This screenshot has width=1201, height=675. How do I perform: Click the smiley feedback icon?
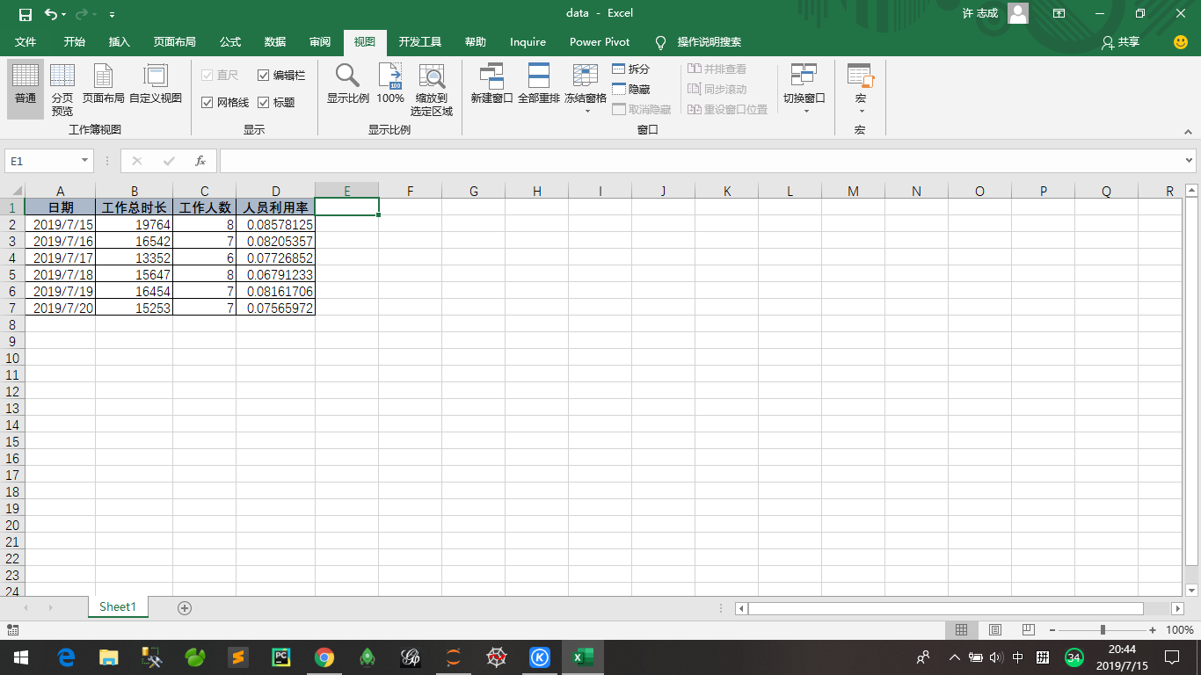point(1181,42)
